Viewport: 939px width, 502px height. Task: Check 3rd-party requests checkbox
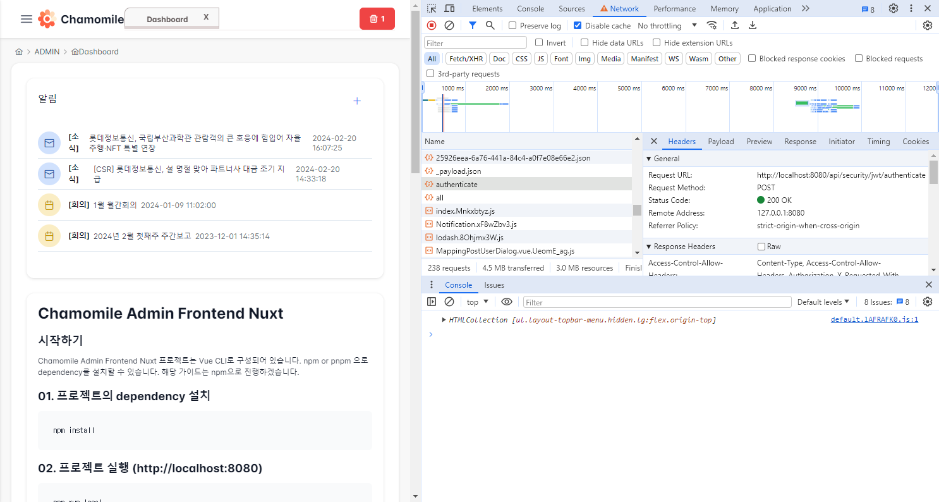430,73
